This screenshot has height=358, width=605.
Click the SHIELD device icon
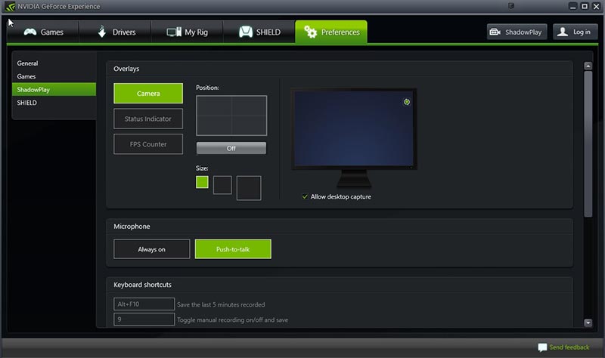click(x=246, y=32)
